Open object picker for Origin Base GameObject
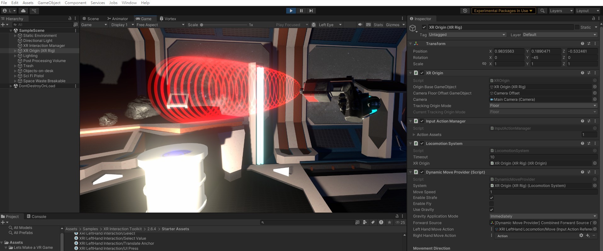This screenshot has width=603, height=251. [595, 87]
